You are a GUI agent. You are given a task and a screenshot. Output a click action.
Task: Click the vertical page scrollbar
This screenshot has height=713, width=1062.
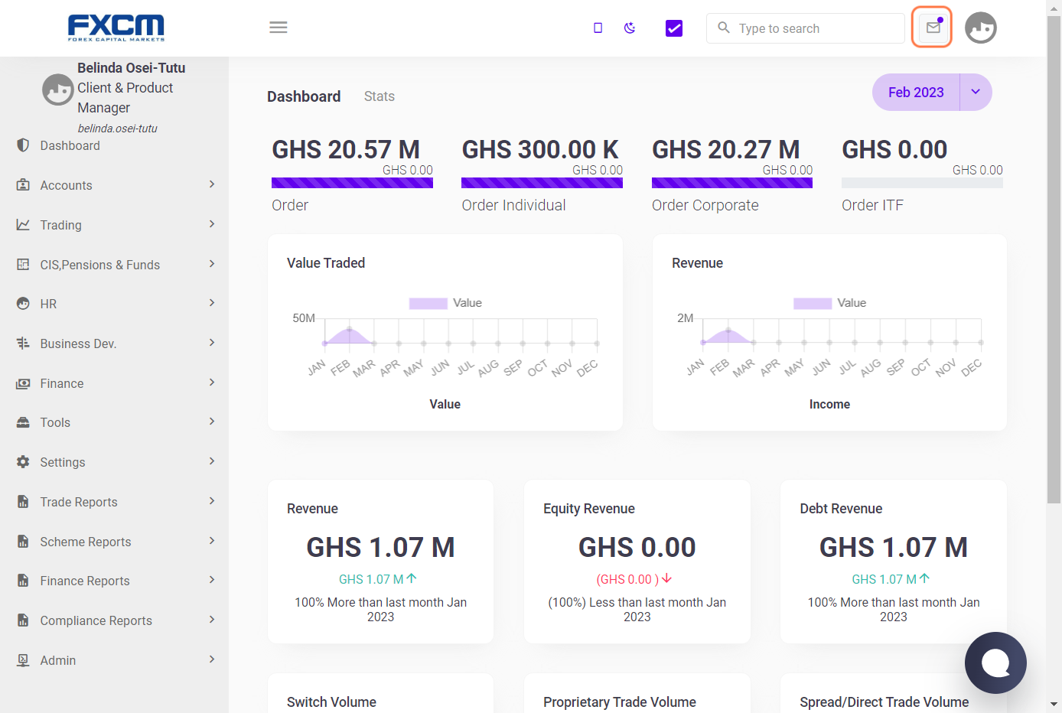[1054, 260]
